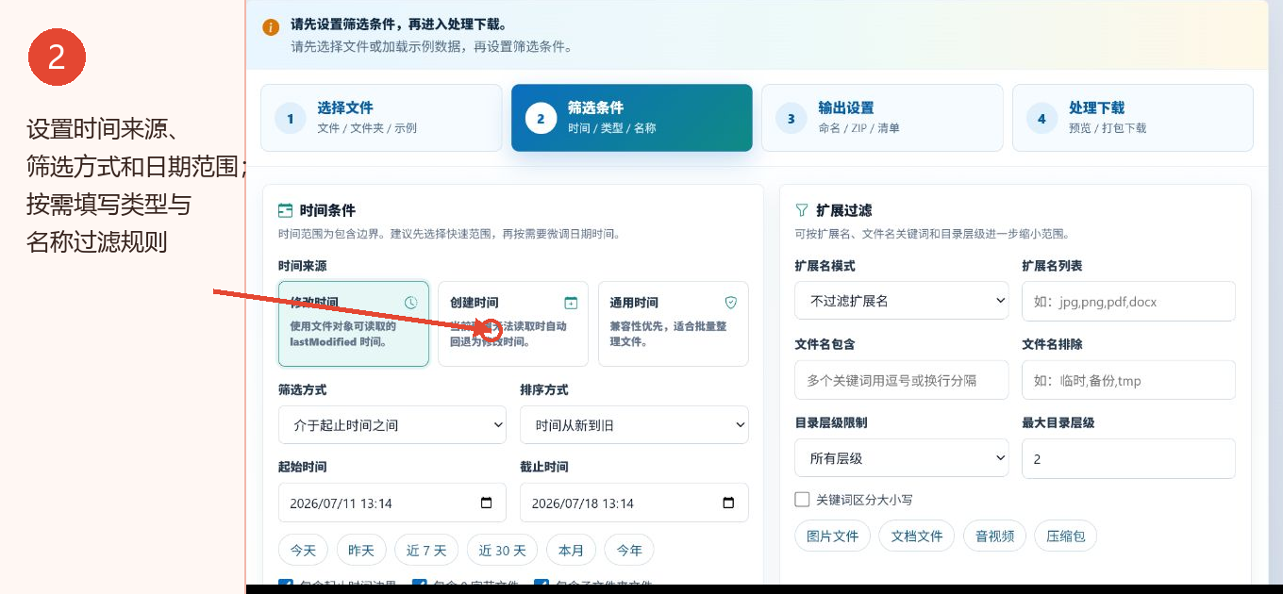
Task: Click the banner text 请先设置筛选条件，再进入处理下载。
Action: coord(398,25)
